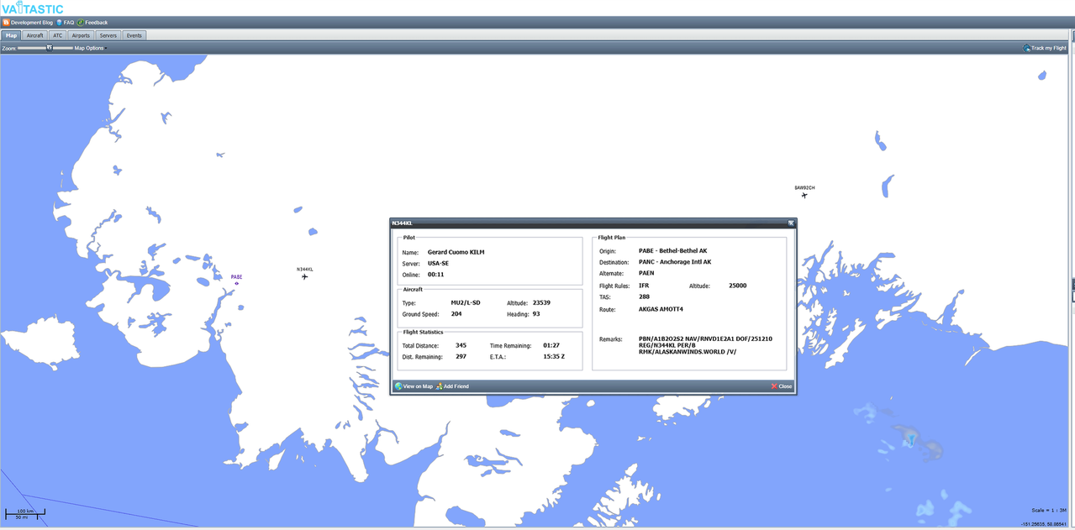Click aircraft type MU2/L-SD

466,302
